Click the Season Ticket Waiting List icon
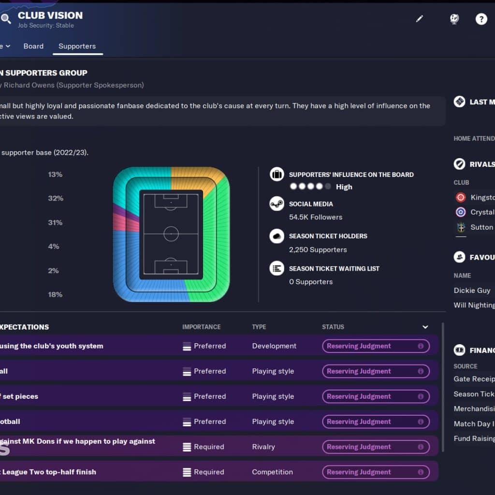This screenshot has height=495, width=495. 277,269
